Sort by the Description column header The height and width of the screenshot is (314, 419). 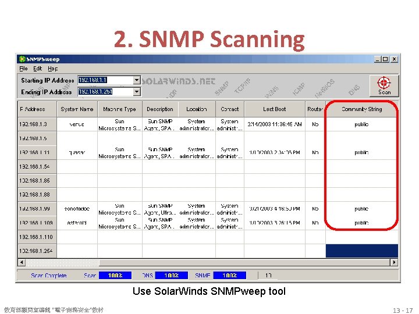[160, 109]
